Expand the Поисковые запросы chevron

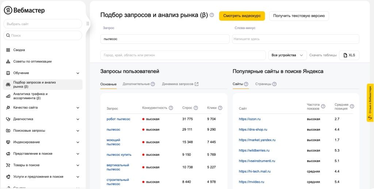[78, 131]
